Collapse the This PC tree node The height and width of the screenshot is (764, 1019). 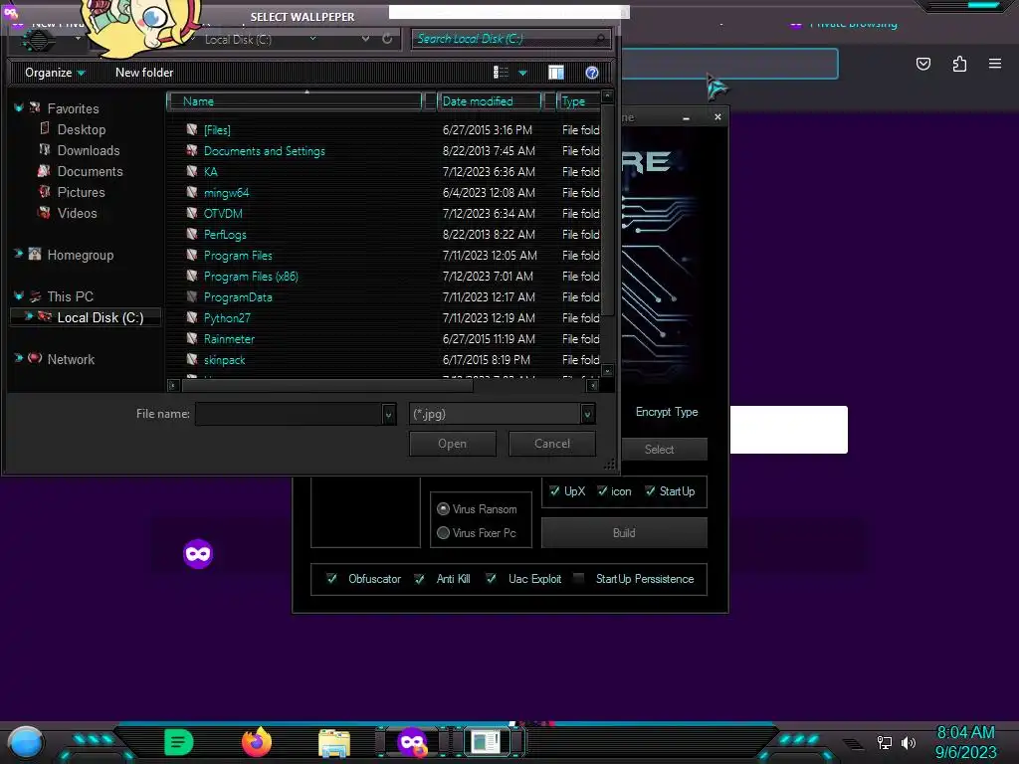click(x=18, y=296)
